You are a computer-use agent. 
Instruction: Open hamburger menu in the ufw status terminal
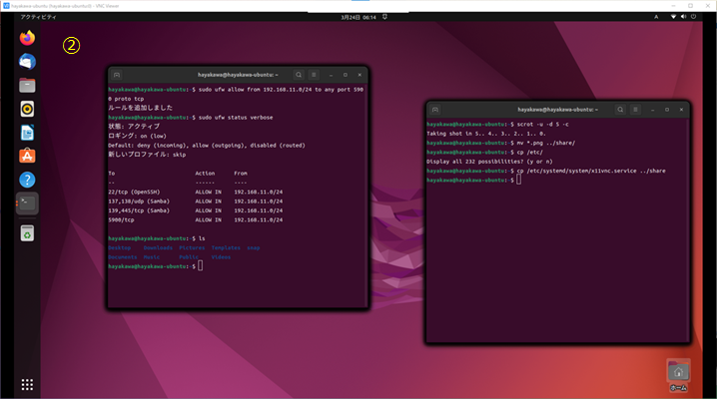[313, 75]
